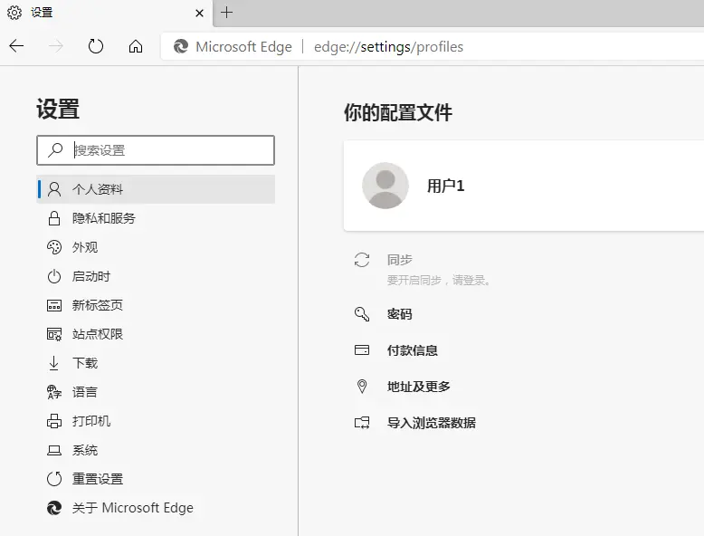704x536 pixels.
Task: Click the site permissions icon beside 站点权限
Action: point(54,334)
